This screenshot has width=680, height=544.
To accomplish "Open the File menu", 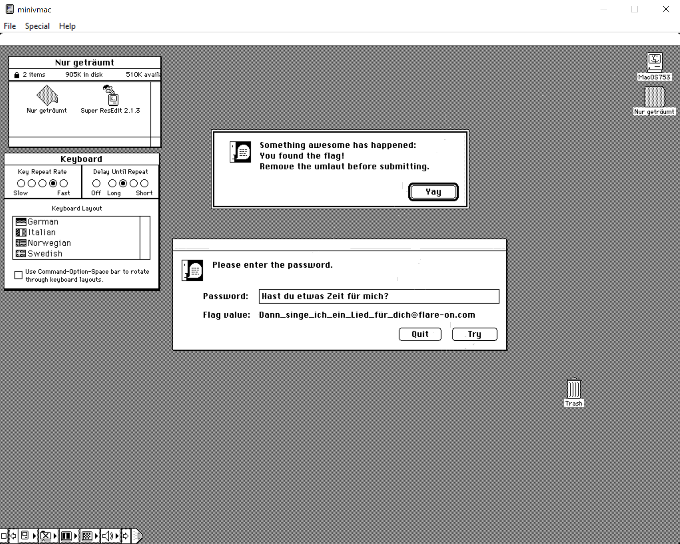I will (10, 26).
